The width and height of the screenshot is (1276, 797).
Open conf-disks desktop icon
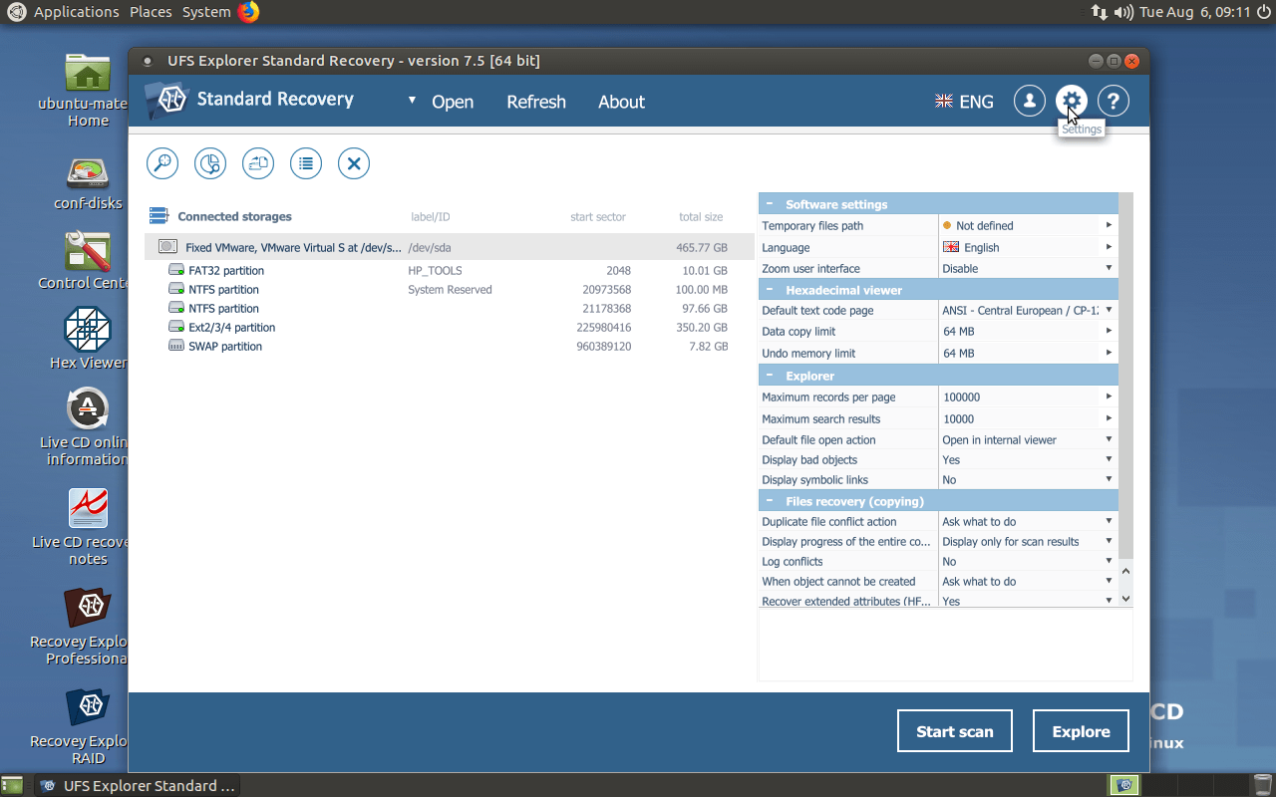coord(88,182)
